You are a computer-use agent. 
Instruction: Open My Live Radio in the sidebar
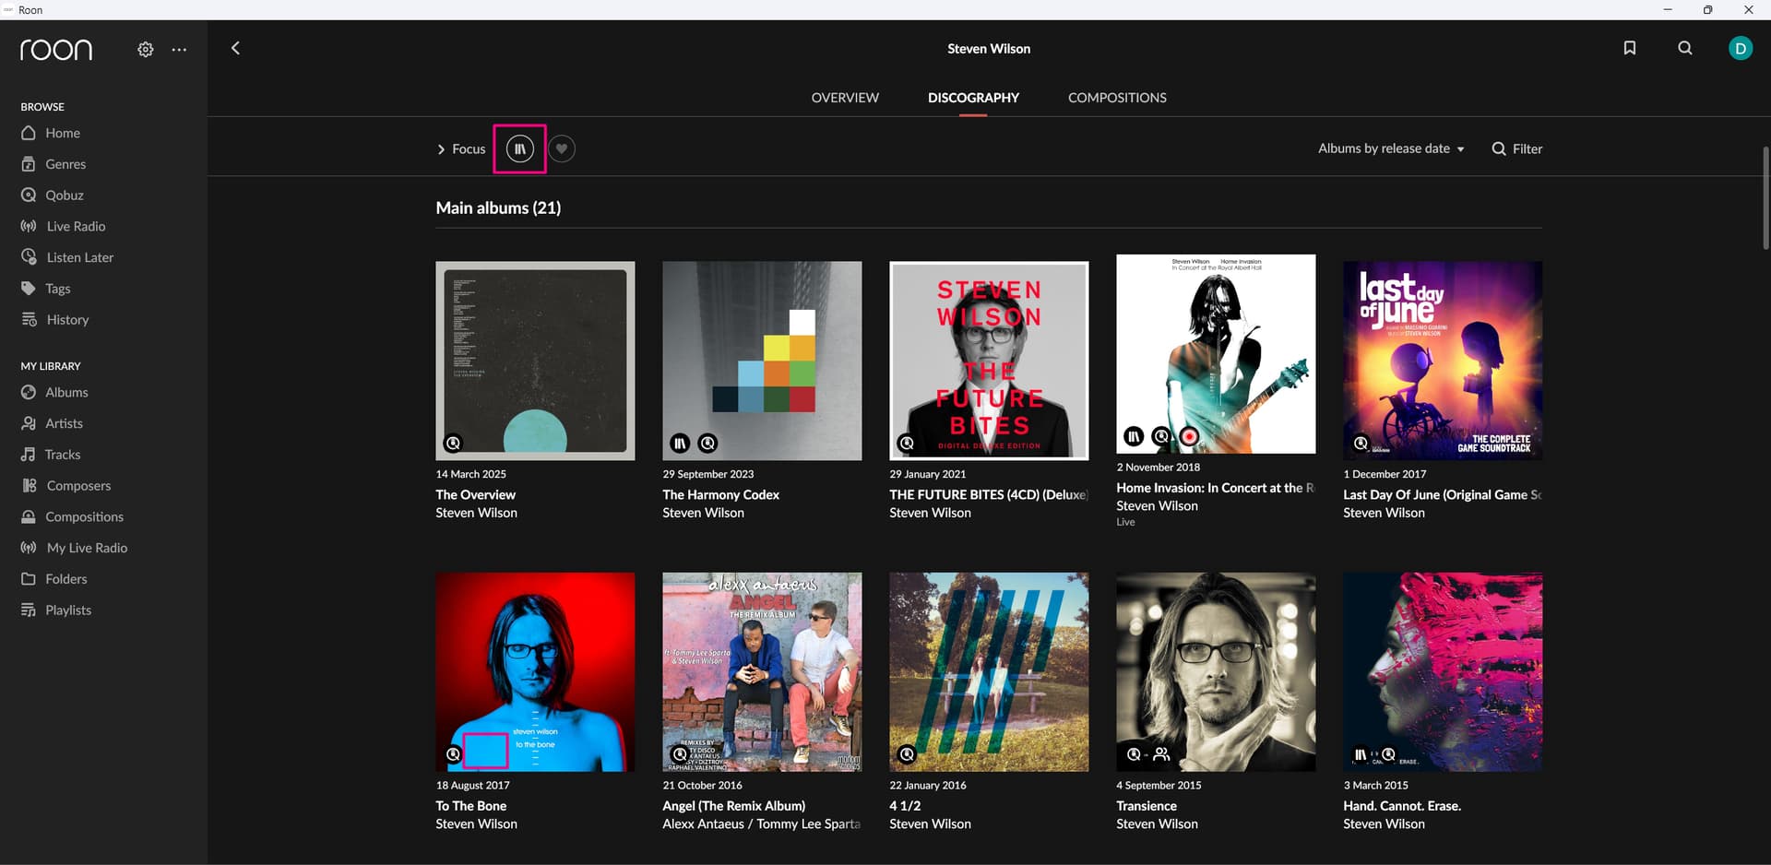pos(87,548)
